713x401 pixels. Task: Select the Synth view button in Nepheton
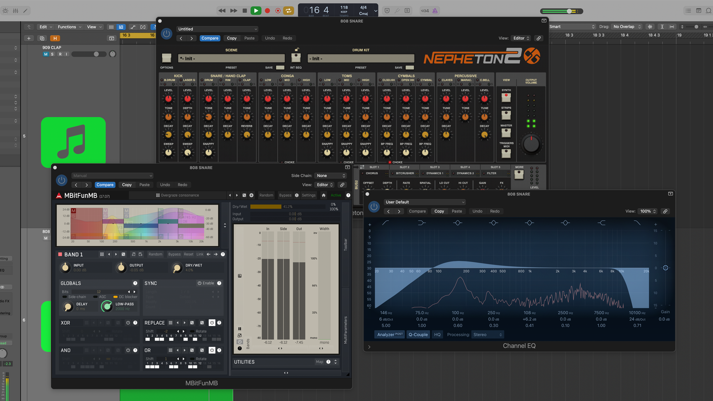[x=506, y=97]
